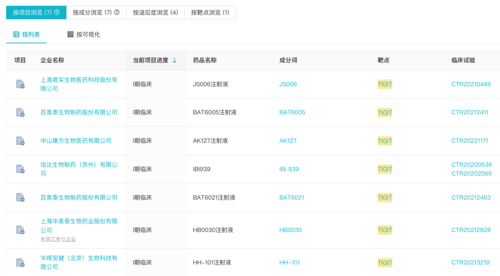
Task: Sort by 当前项目进度 arrow
Action: [x=175, y=60]
